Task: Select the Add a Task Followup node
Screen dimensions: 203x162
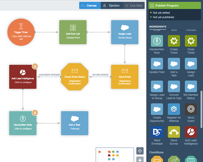Action: click(x=75, y=123)
